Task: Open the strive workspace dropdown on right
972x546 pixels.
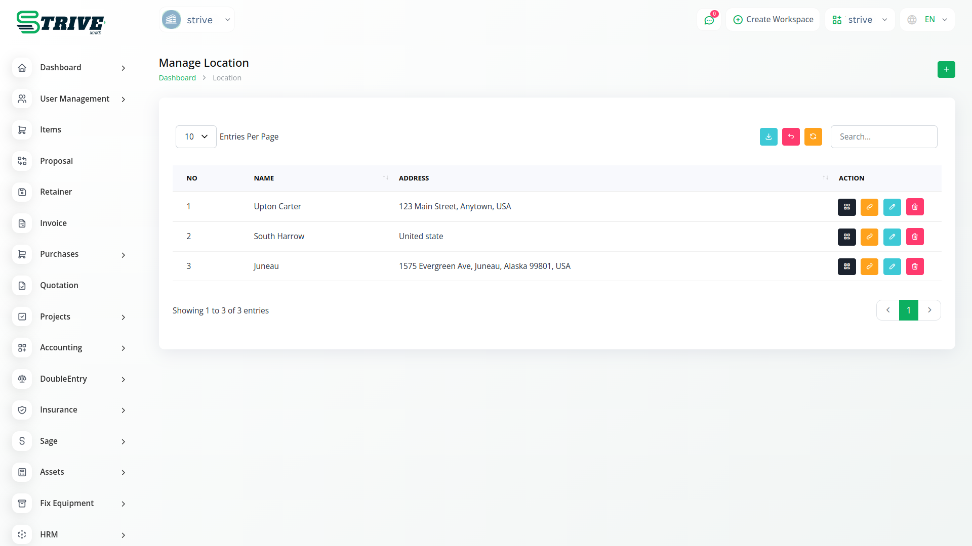Action: tap(859, 20)
